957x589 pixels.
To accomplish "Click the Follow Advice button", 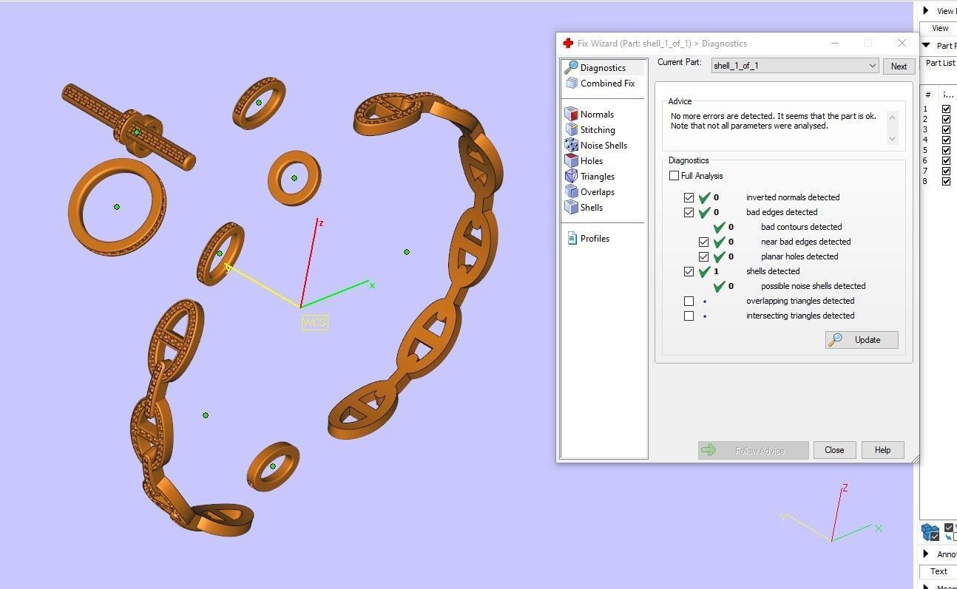I will tap(753, 450).
